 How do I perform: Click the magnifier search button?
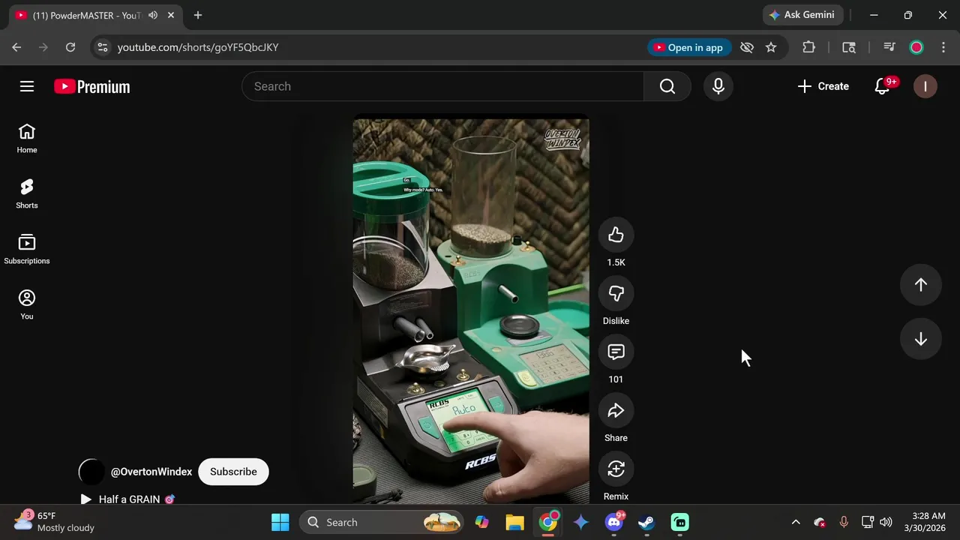(667, 86)
